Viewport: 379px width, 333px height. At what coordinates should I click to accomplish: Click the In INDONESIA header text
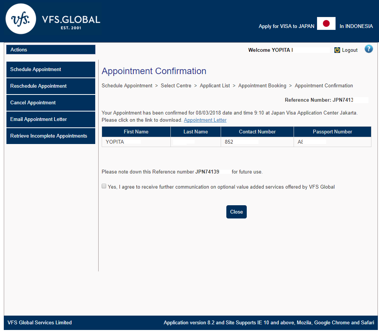(356, 26)
